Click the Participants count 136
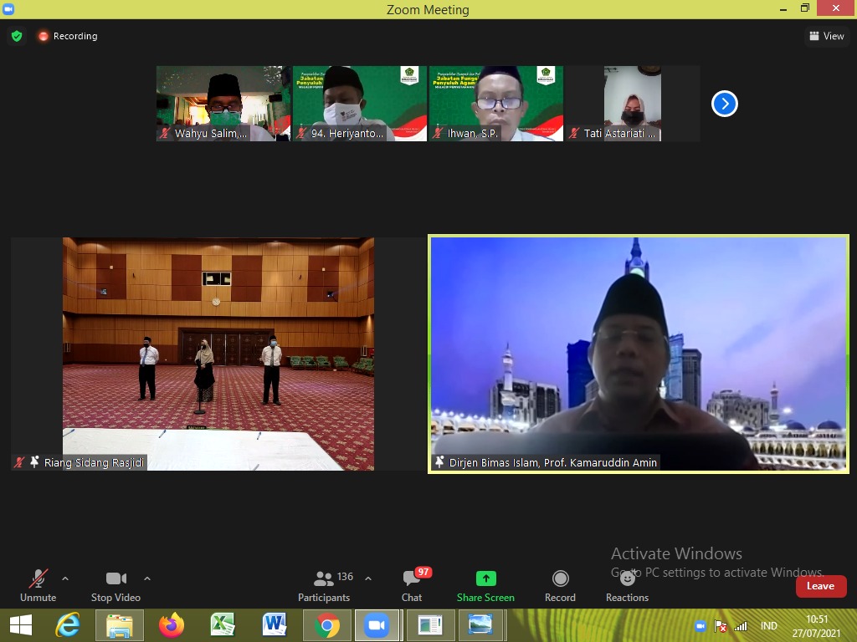Screen dimensions: 857x642 (x=345, y=577)
